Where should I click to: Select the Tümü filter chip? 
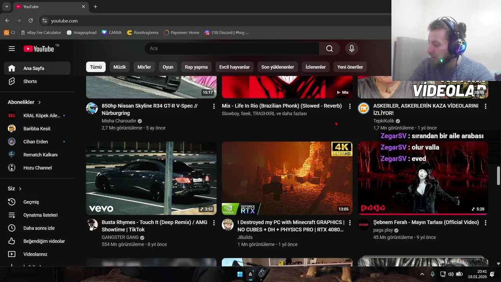(96, 67)
